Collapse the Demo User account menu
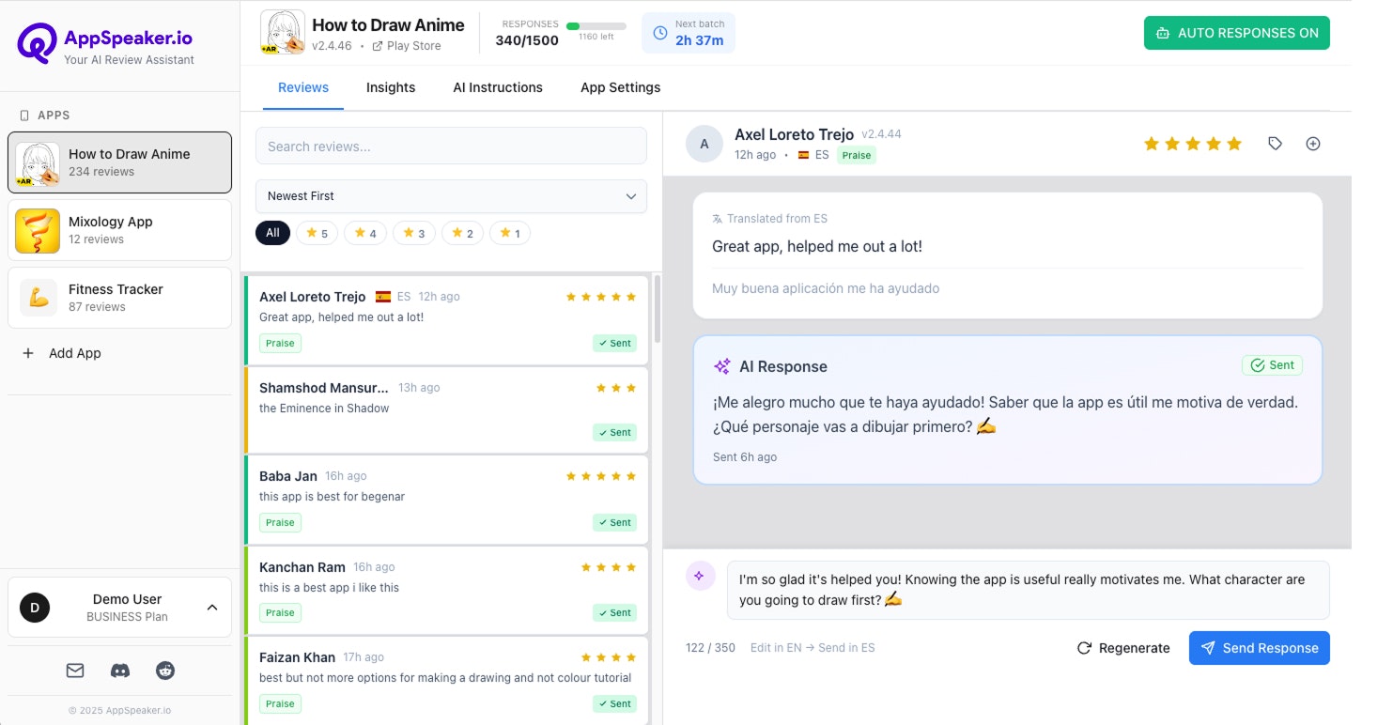Image resolution: width=1393 pixels, height=725 pixels. (212, 607)
